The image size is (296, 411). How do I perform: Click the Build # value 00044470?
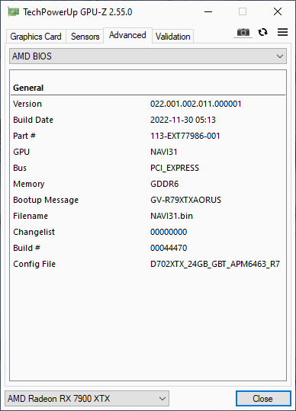(x=169, y=248)
